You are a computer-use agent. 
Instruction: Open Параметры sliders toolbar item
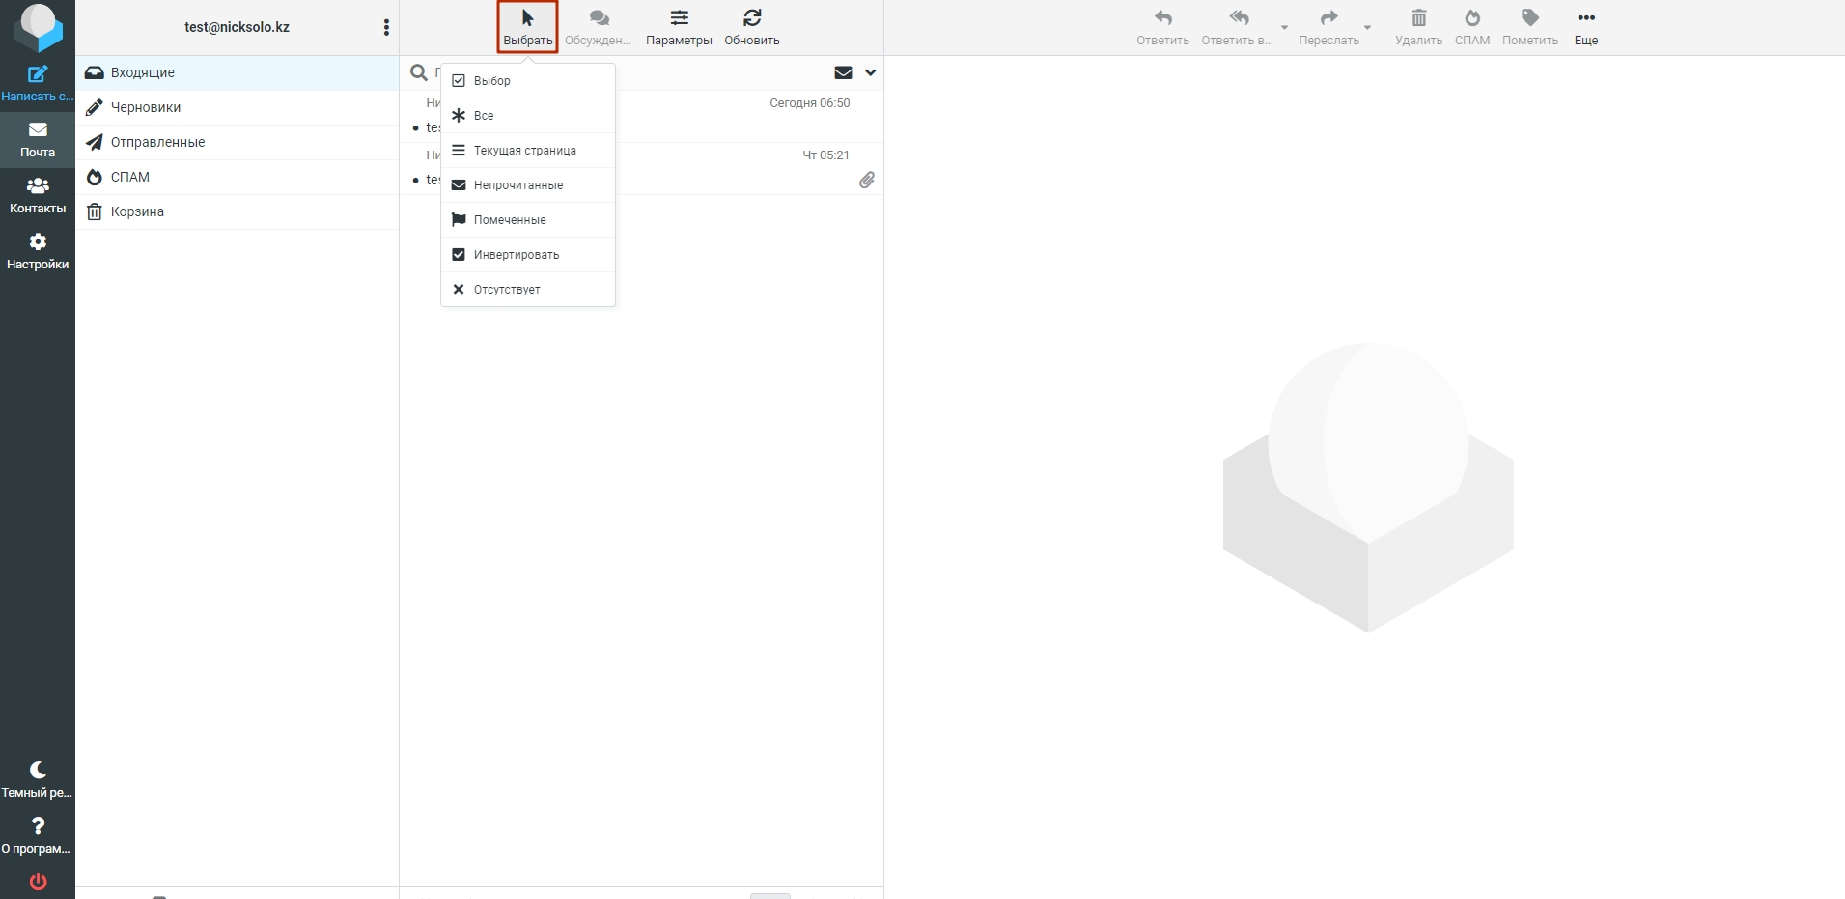[679, 27]
